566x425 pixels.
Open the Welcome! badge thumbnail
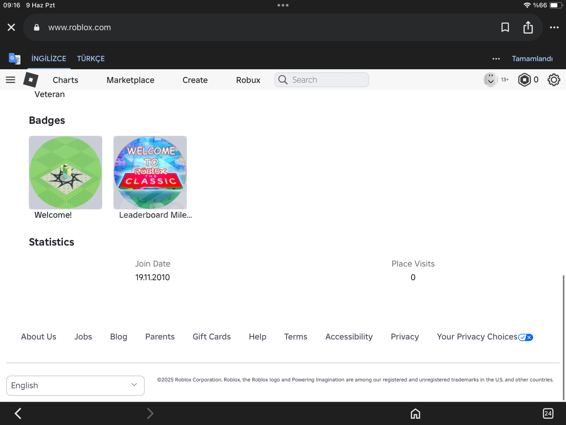(x=66, y=173)
